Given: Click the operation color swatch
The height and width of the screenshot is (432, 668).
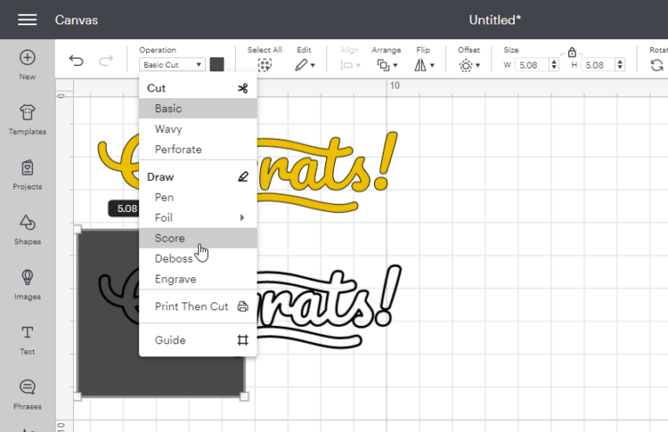Looking at the screenshot, I should 217,64.
